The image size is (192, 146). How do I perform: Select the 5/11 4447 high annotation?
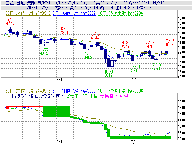(10, 22)
